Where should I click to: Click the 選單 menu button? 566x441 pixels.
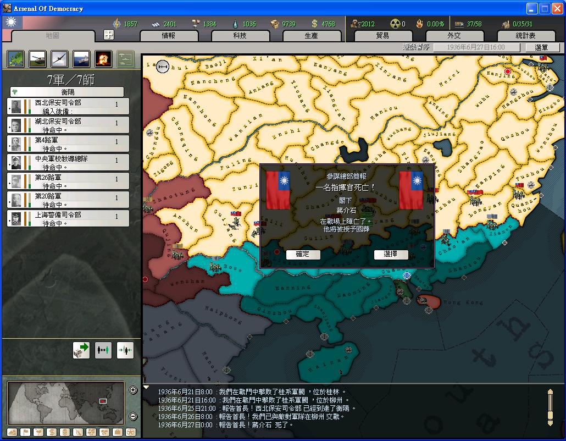[542, 47]
